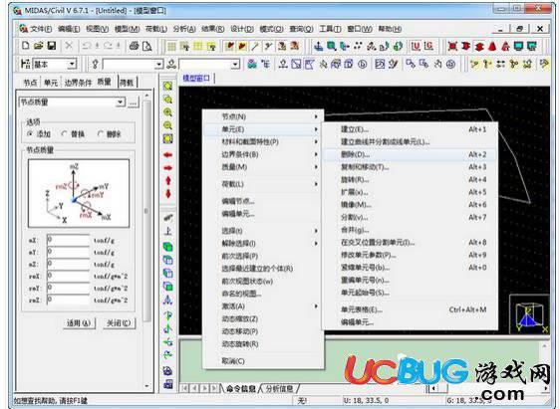Screen dimensions: 560x409
Task: Open file using the folder icon
Action: coord(38,46)
